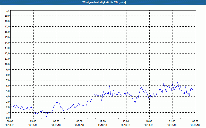The width and height of the screenshot is (206, 128).
Task: Click the 0,0 y-axis tick label
Action: (7, 118)
